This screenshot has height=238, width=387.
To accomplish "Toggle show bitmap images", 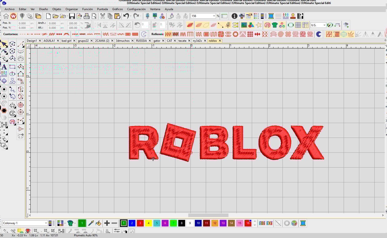I will tap(244, 25).
